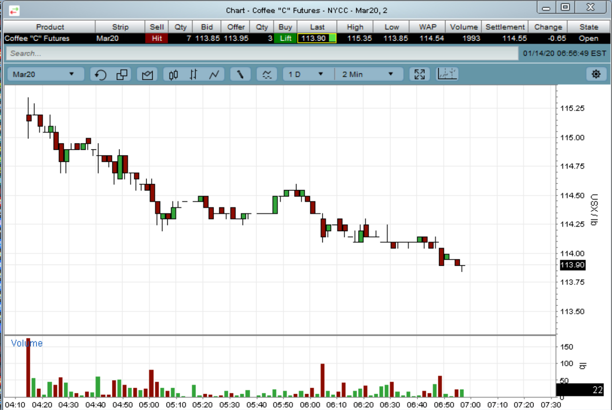Viewport: 612px width, 410px height.
Task: Click the envelope-shaped chart icon
Action: click(147, 75)
